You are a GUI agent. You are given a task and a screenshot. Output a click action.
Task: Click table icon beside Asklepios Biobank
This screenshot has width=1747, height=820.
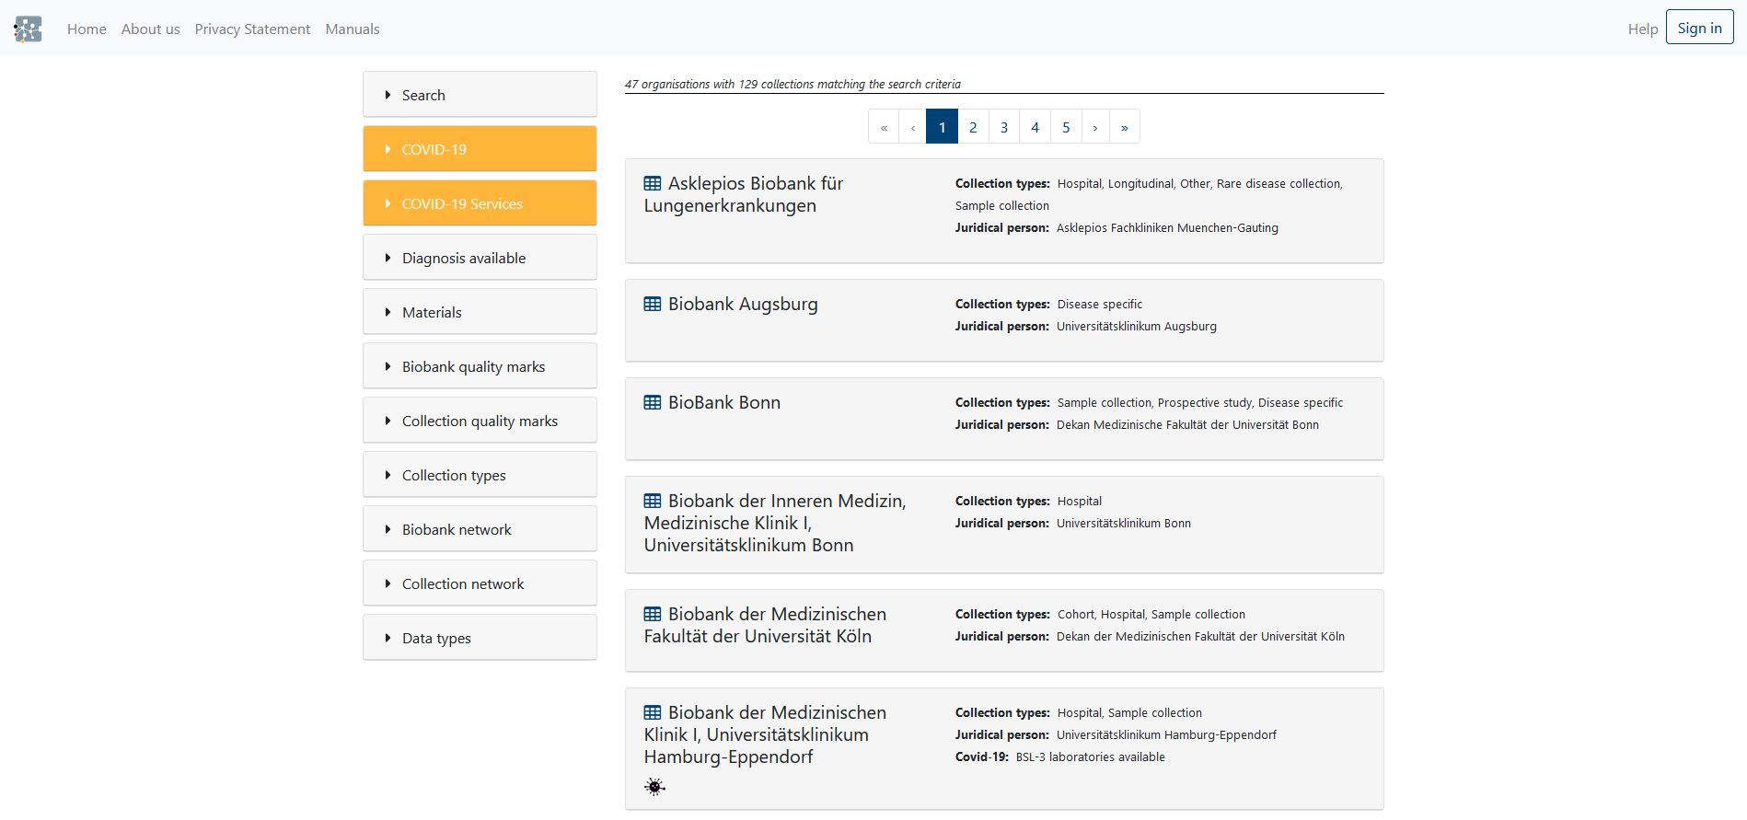(653, 183)
